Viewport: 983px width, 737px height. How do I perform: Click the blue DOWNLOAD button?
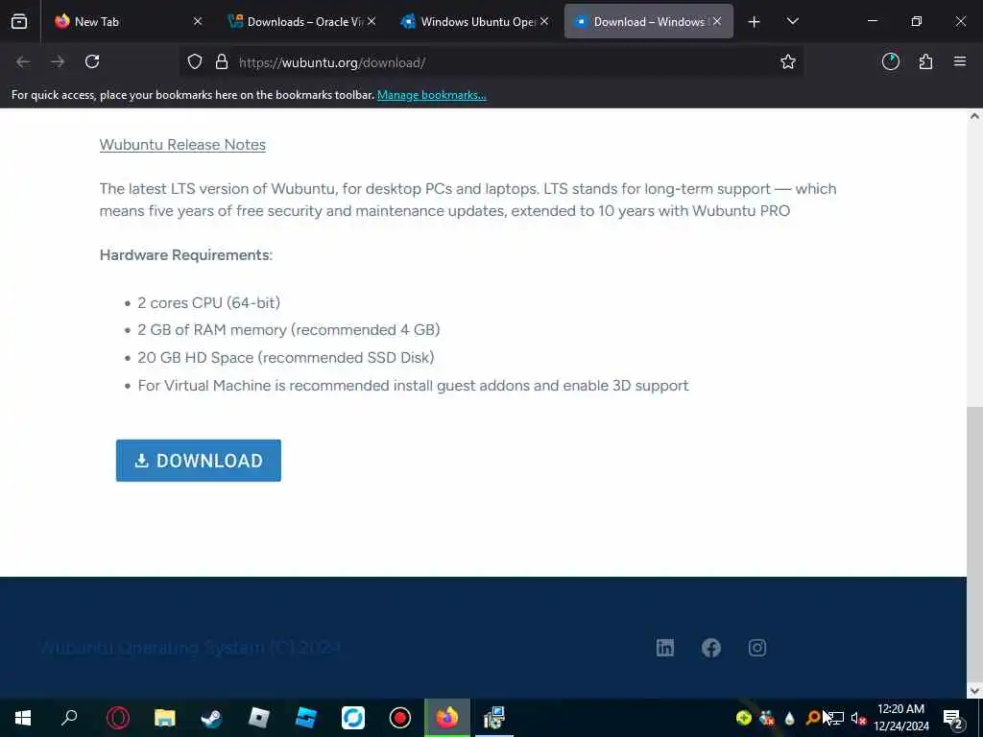pyautogui.click(x=198, y=461)
